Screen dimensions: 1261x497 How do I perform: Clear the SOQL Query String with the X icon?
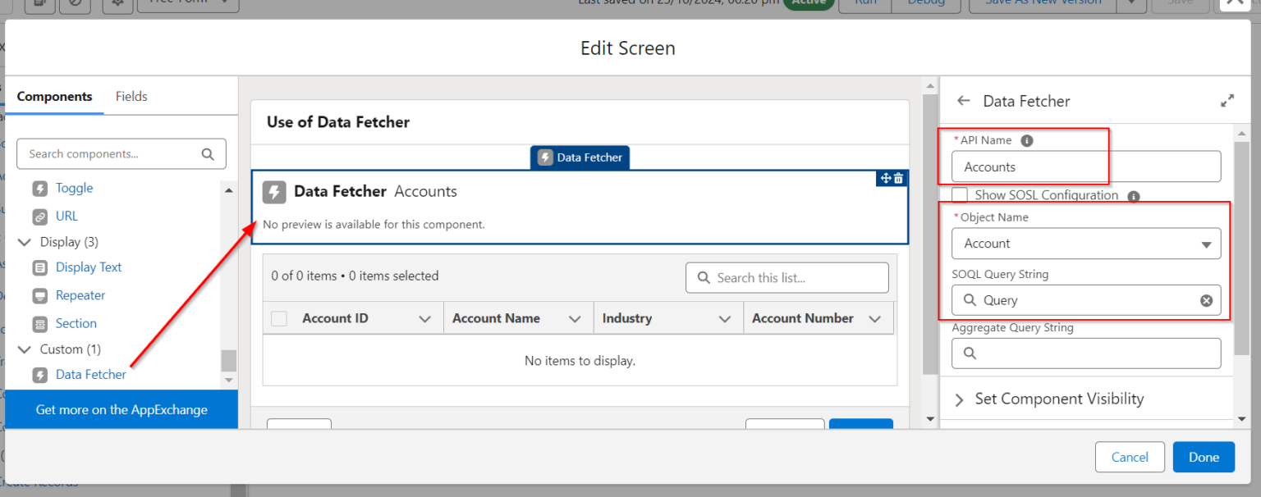click(1206, 299)
